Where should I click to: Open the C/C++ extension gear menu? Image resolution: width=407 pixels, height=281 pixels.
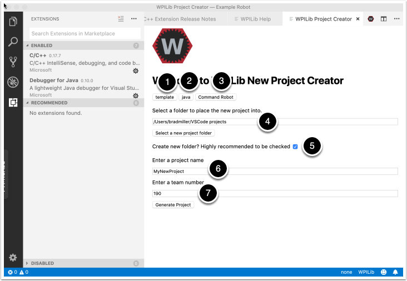coord(136,71)
